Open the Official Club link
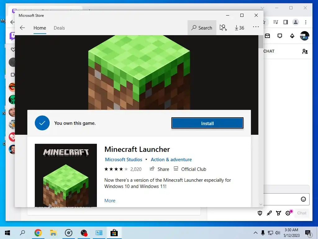The image size is (318, 239). coord(190,169)
